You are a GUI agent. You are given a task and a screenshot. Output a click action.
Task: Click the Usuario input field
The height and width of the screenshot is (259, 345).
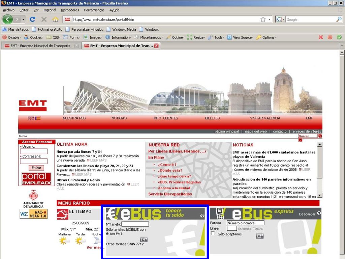click(x=34, y=151)
